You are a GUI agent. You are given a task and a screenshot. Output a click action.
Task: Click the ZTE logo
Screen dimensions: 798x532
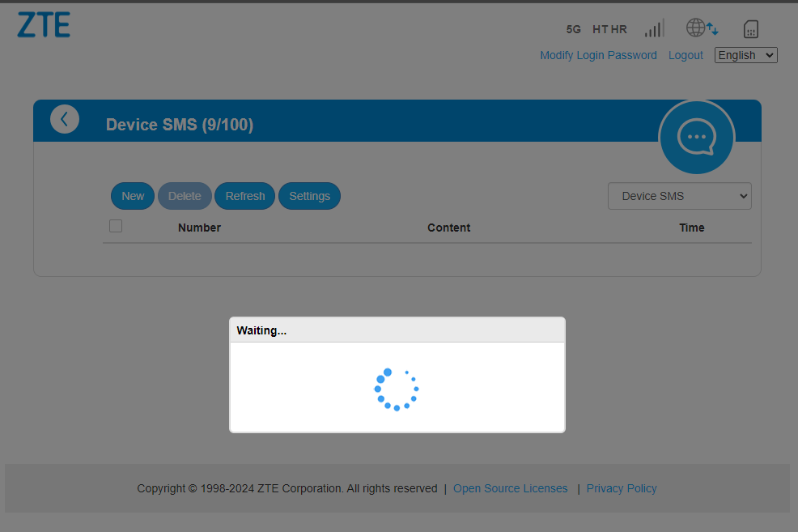44,25
